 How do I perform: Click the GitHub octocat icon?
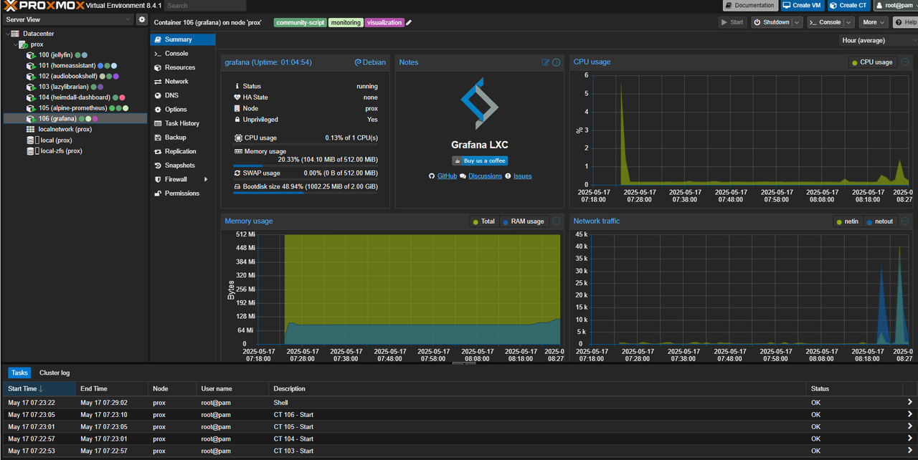[432, 176]
